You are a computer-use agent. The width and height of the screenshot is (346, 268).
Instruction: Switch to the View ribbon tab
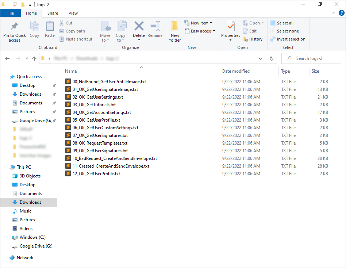[73, 13]
